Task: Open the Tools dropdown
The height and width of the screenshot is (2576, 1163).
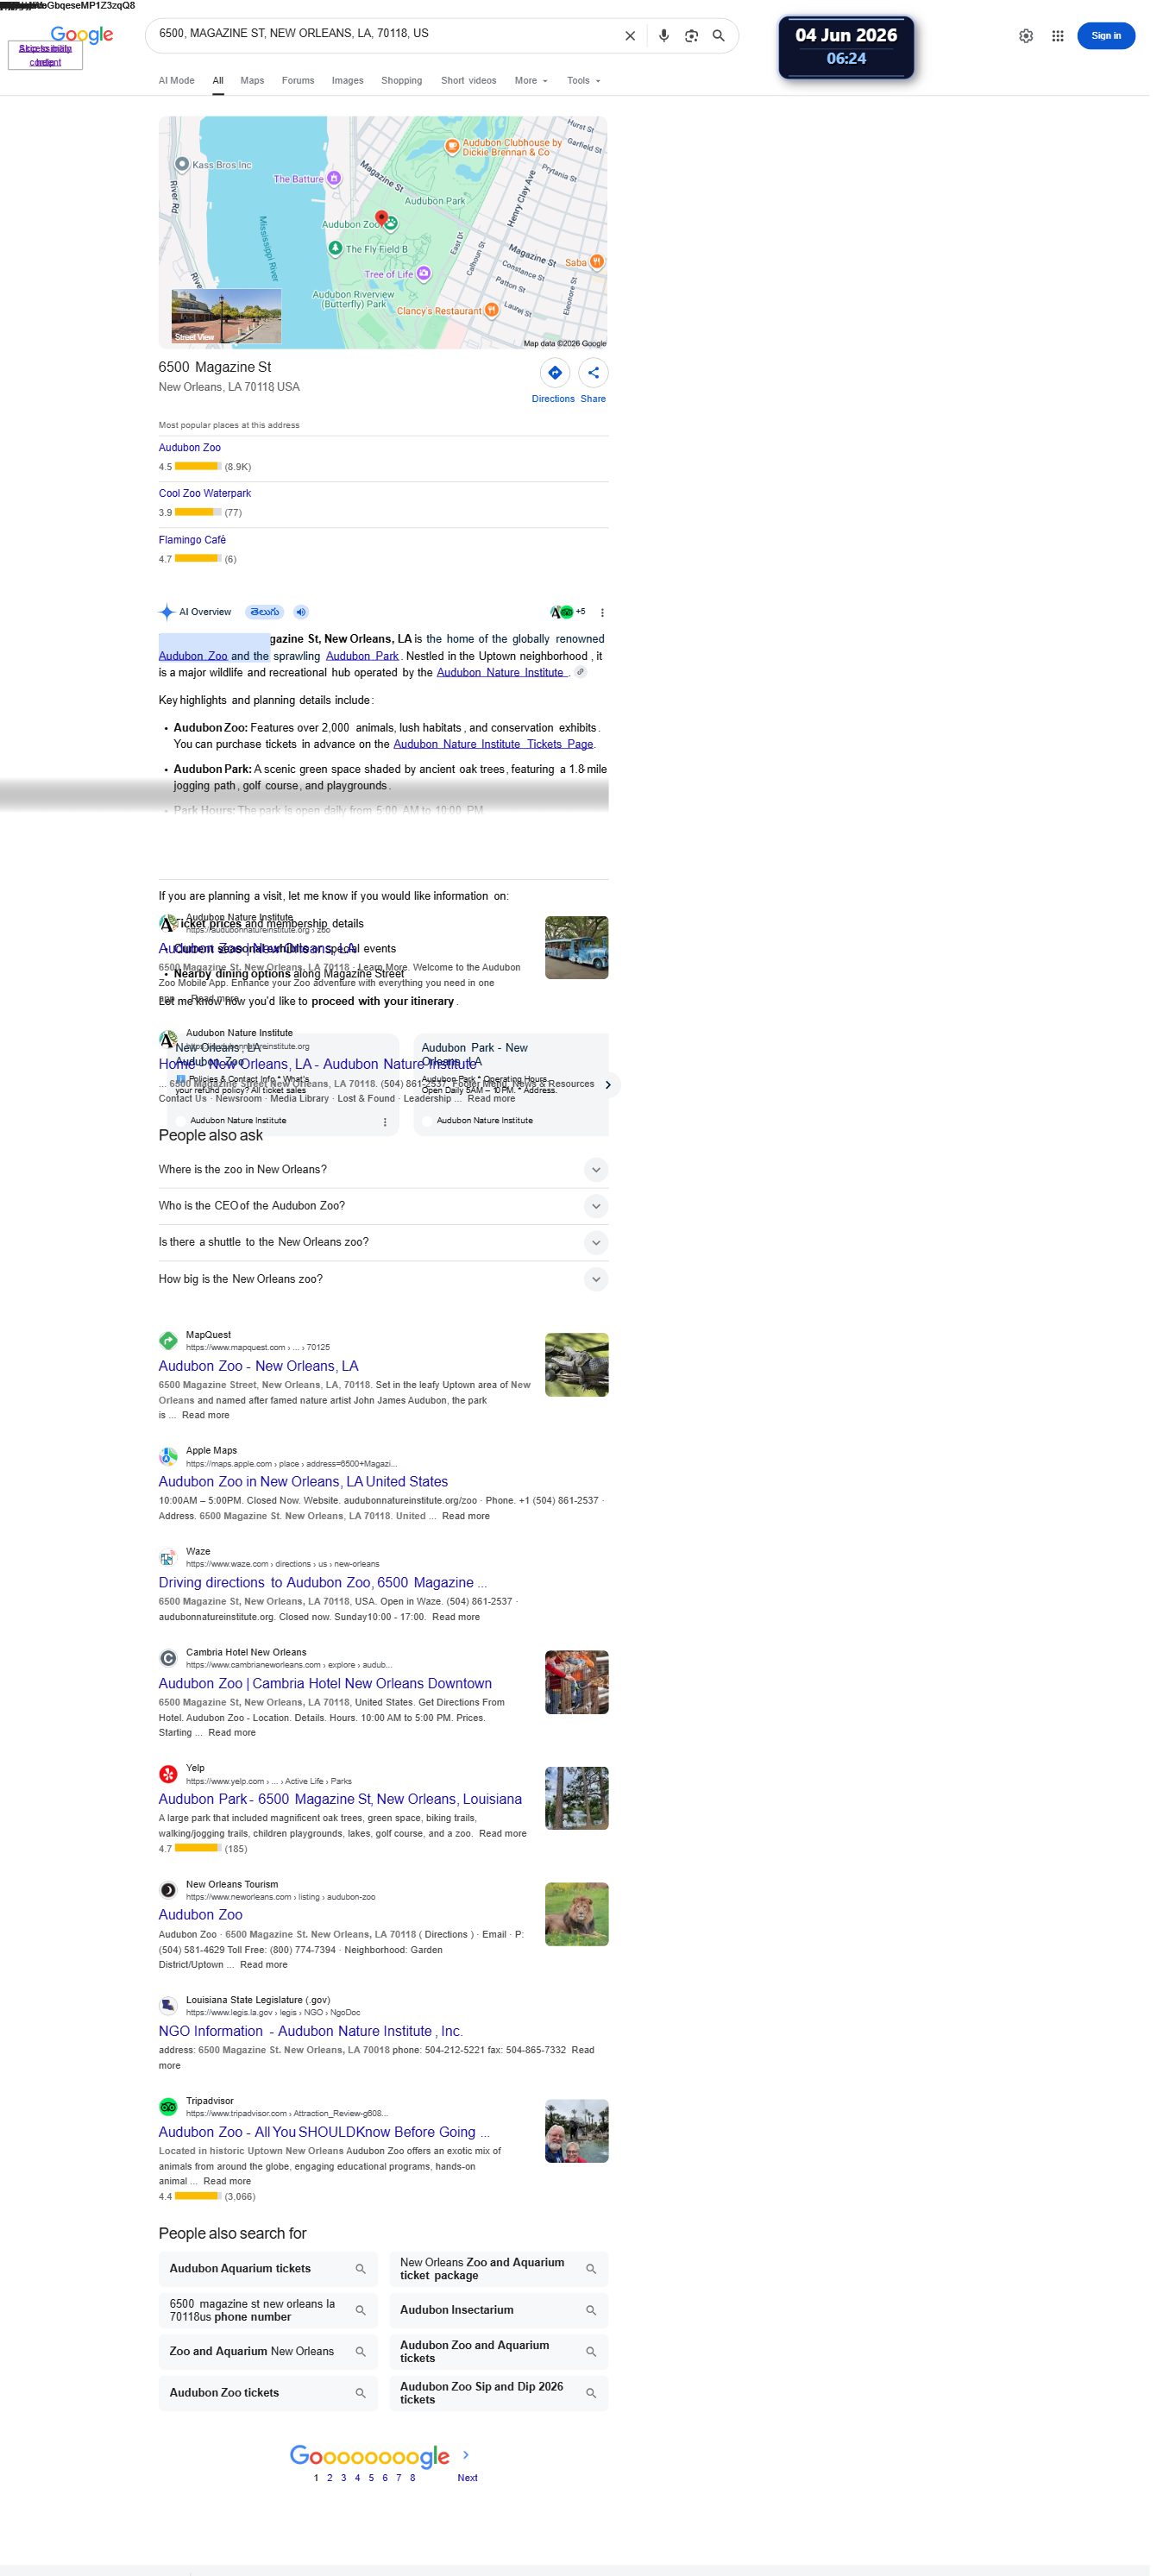Action: [x=590, y=82]
